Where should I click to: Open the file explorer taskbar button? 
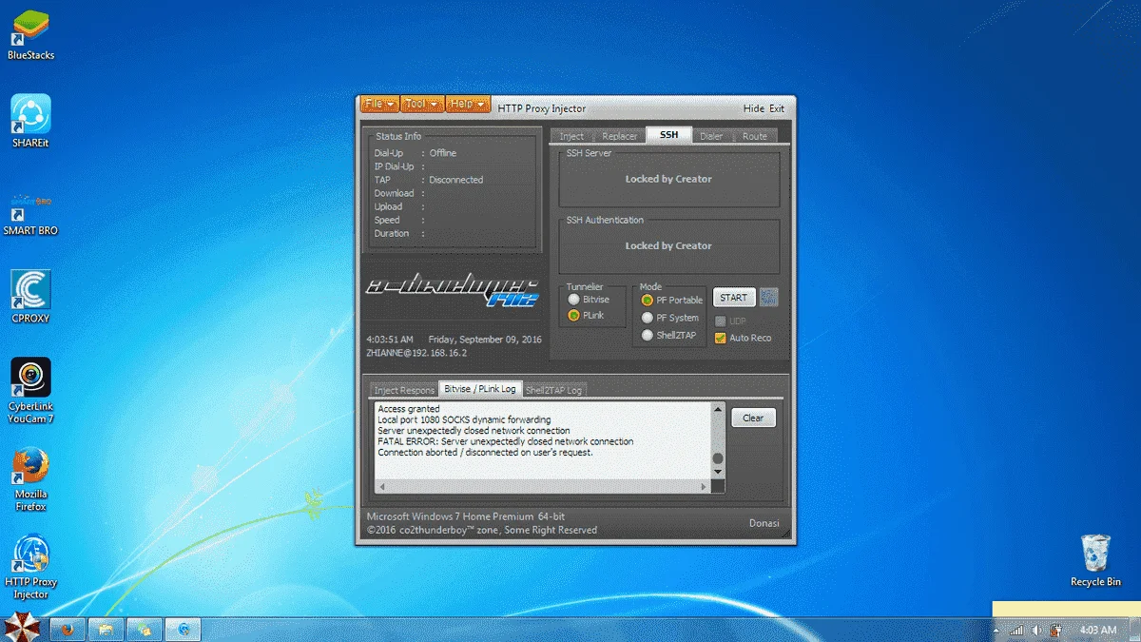click(x=106, y=629)
